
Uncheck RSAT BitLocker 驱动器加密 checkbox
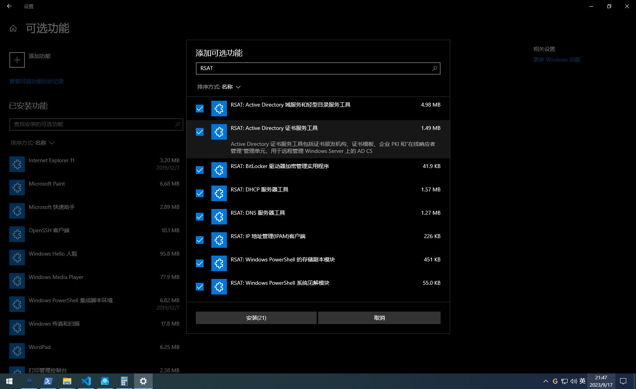coord(200,170)
